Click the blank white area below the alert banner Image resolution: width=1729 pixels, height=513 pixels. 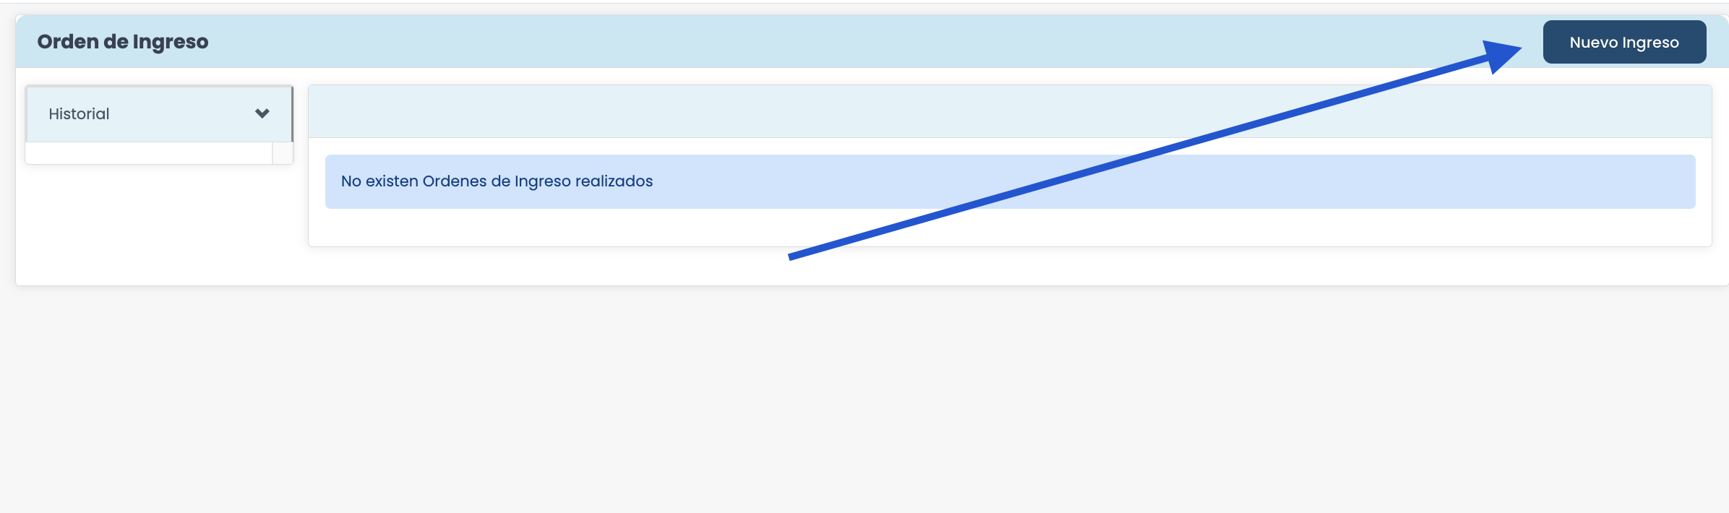[x=1010, y=228]
